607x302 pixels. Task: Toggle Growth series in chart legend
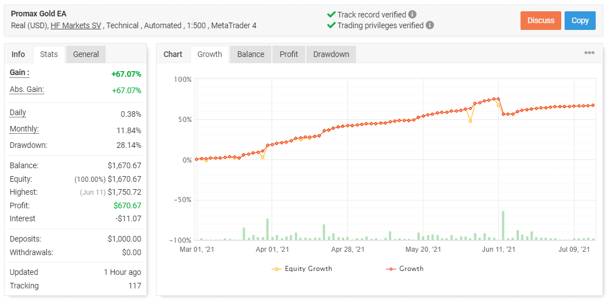tap(405, 269)
